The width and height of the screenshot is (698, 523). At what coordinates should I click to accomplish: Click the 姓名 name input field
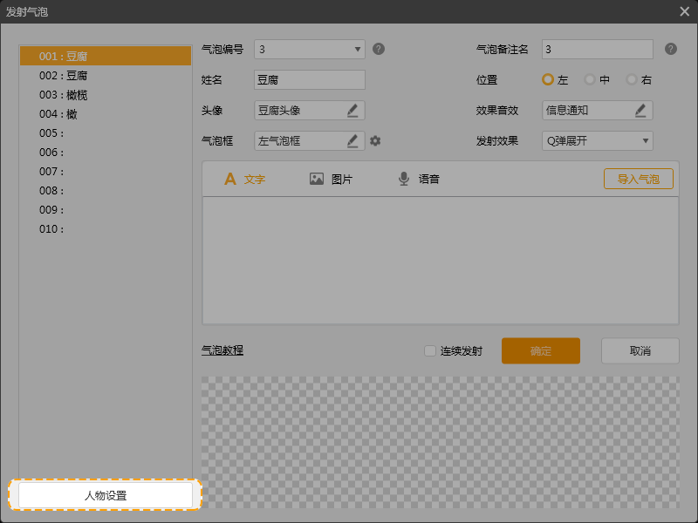coord(309,79)
